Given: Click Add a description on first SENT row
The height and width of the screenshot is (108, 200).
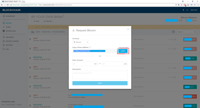Looking at the screenshot, I should tap(139, 39).
